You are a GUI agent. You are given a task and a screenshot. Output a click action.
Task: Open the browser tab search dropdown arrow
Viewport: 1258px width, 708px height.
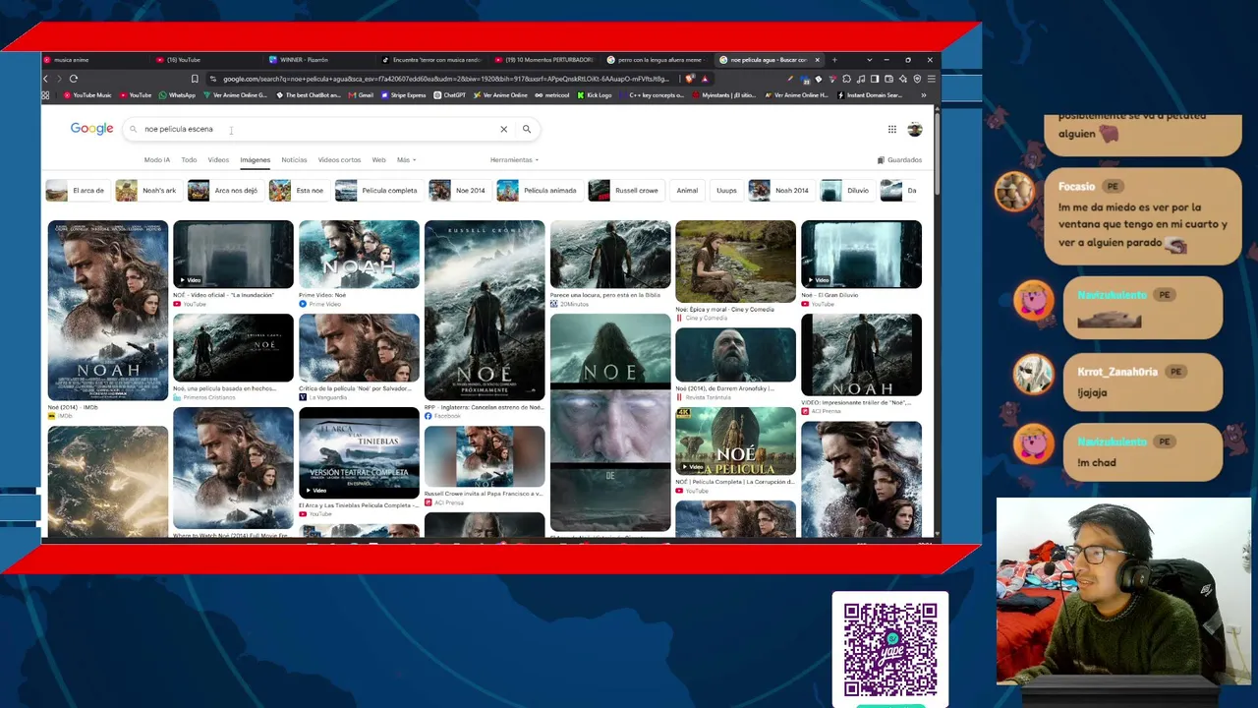coord(870,60)
